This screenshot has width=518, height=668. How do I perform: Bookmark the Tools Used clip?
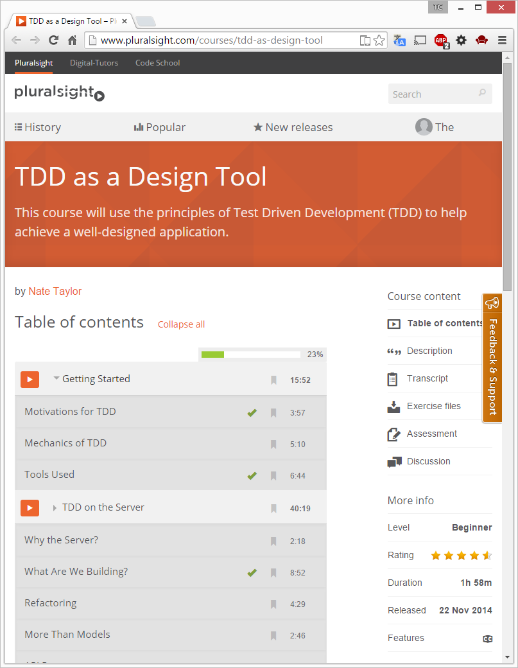273,475
